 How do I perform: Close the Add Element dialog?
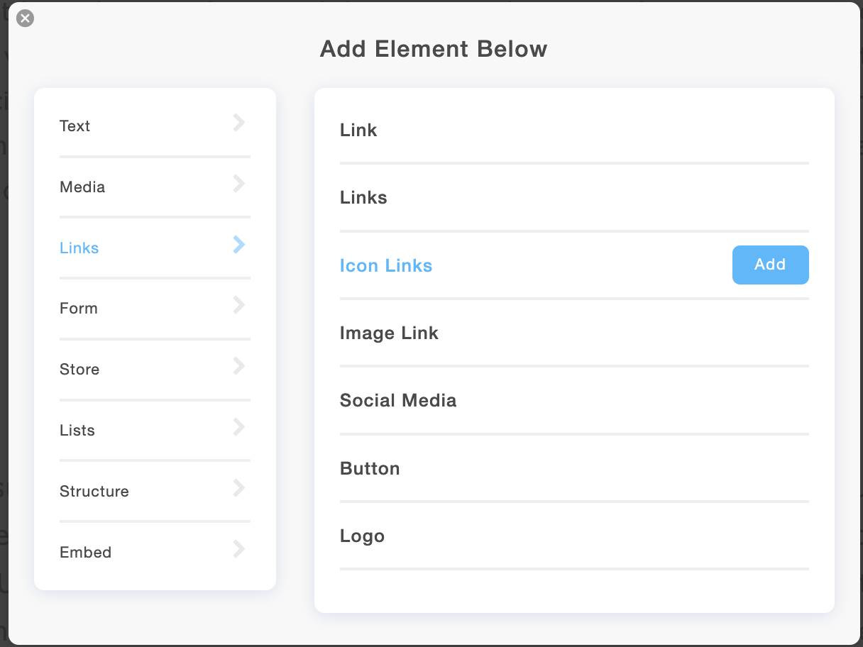25,18
